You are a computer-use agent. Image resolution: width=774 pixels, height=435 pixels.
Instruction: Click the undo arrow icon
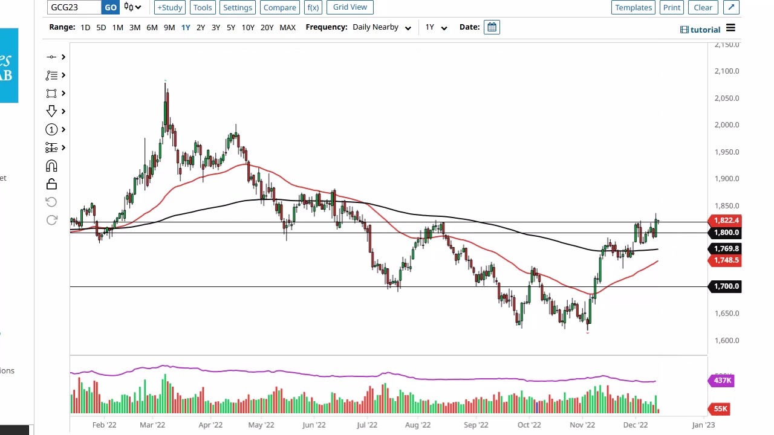coord(51,202)
